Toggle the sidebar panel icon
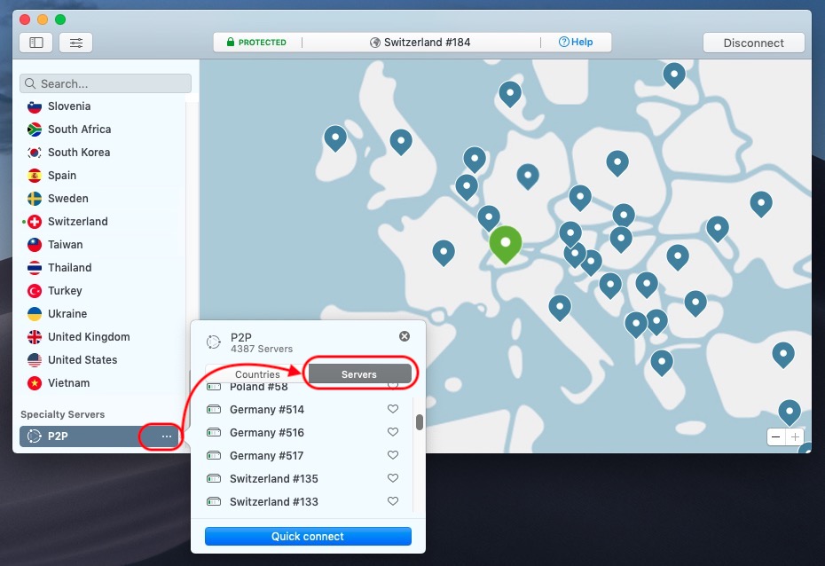Image resolution: width=825 pixels, height=566 pixels. [35, 43]
